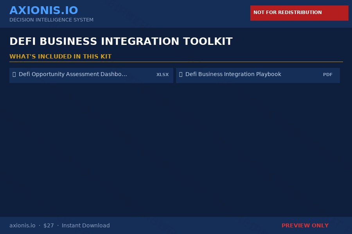
Task: Click the DEFI BUSINESS INTEGRATION TOOLKIT title
Action: click(121, 41)
